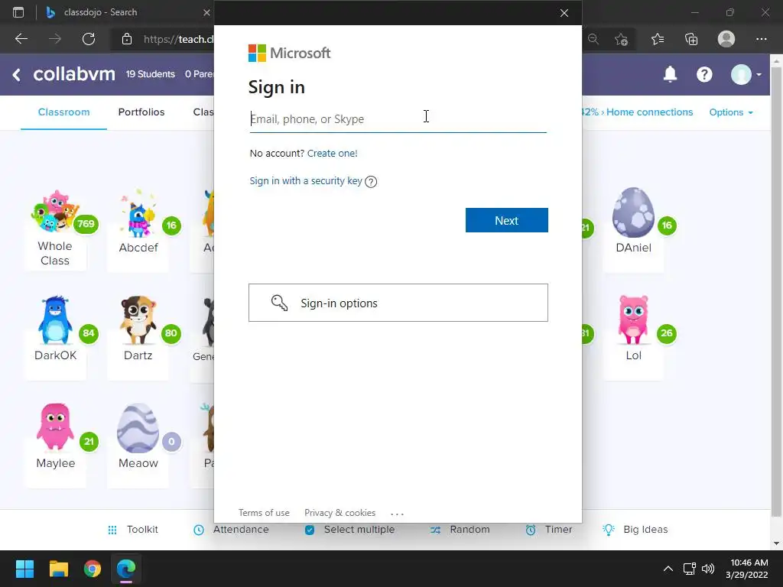The width and height of the screenshot is (783, 587).
Task: Click Microsoft Edge taskbar icon
Action: click(x=126, y=569)
